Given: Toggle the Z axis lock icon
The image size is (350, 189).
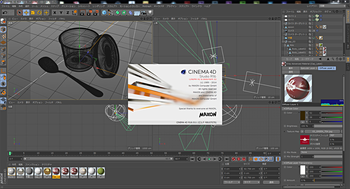Looking at the screenshot, I should 68,13.
